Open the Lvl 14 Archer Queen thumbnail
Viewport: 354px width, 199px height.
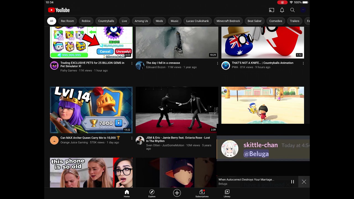[x=91, y=110]
